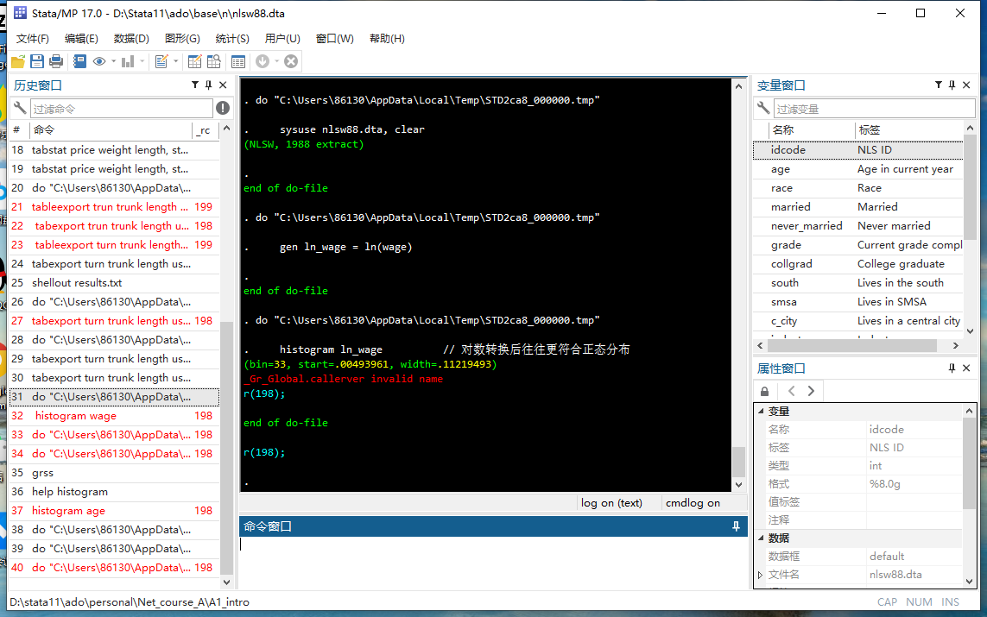Expand the 文件名 property row

pyautogui.click(x=761, y=575)
